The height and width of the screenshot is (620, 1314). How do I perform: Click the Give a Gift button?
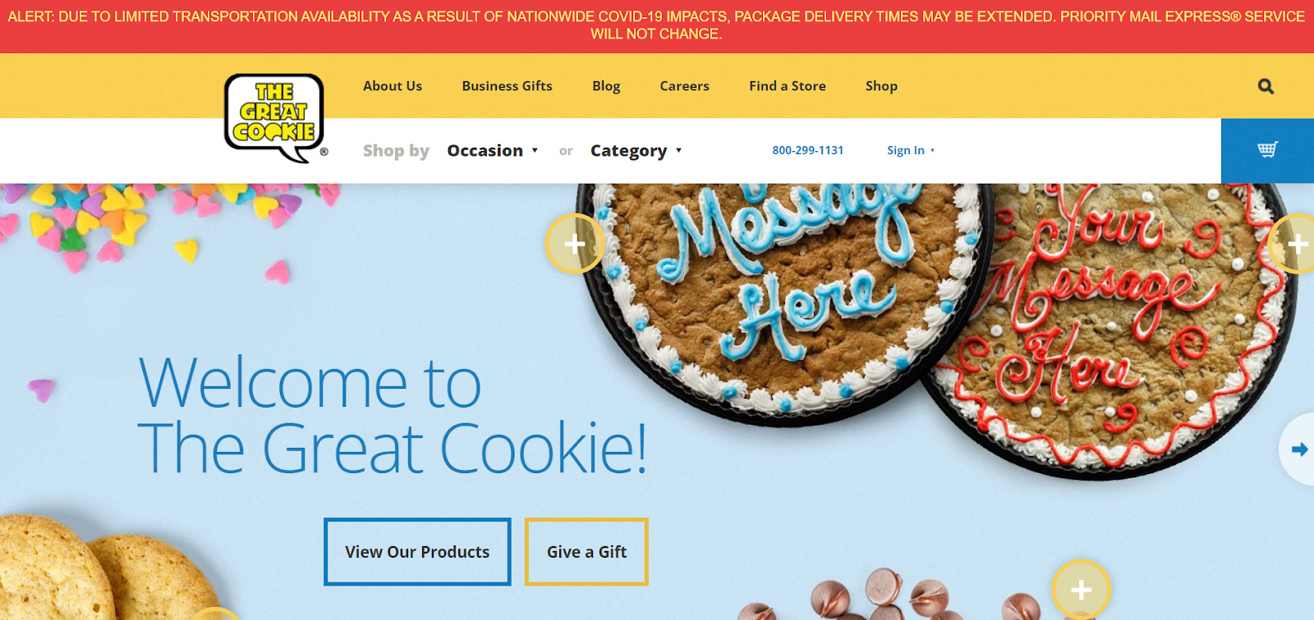pyautogui.click(x=586, y=552)
